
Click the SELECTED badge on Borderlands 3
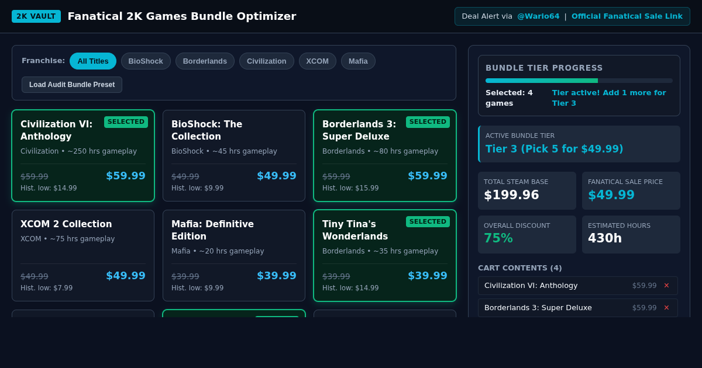pyautogui.click(x=428, y=122)
